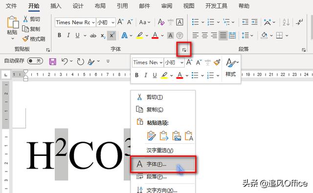Image resolution: width=313 pixels, height=193 pixels.
Task: Open the Clipboard pane launcher
Action: 48,50
